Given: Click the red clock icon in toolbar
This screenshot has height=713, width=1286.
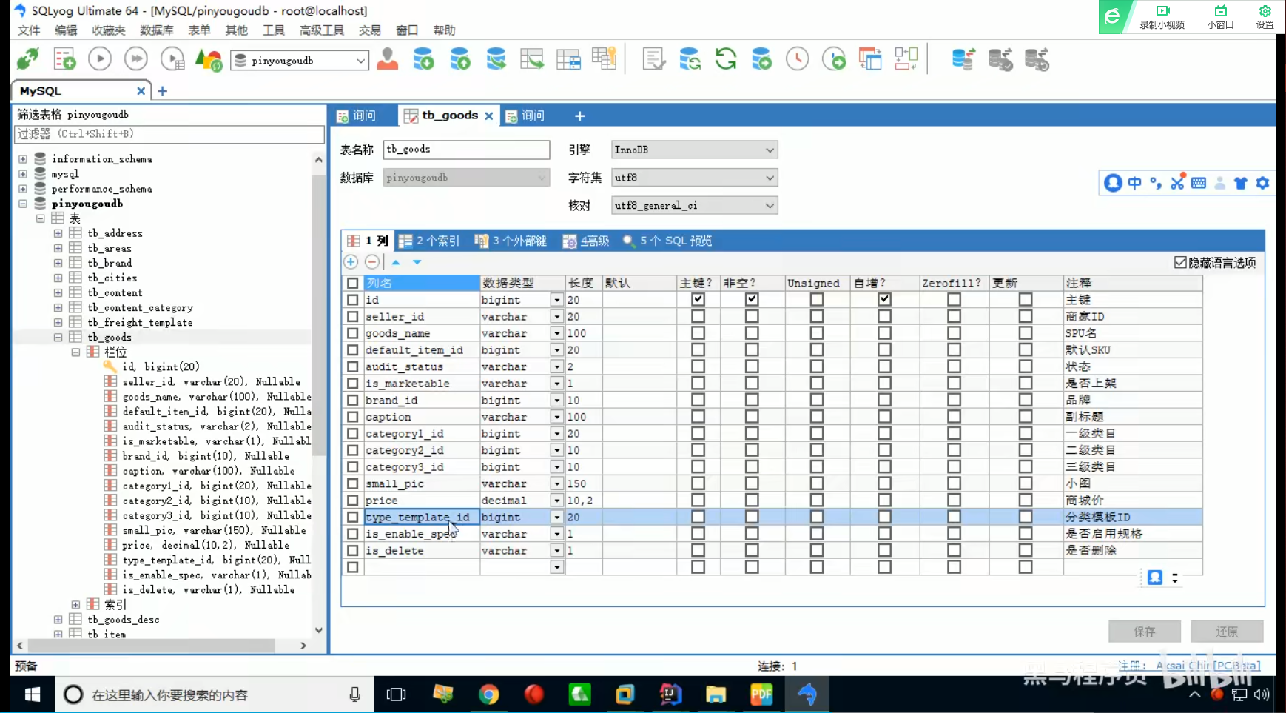Looking at the screenshot, I should click(797, 59).
